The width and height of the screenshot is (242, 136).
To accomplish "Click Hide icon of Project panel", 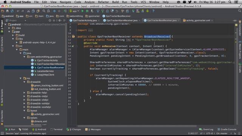I will (x=65, y=20).
